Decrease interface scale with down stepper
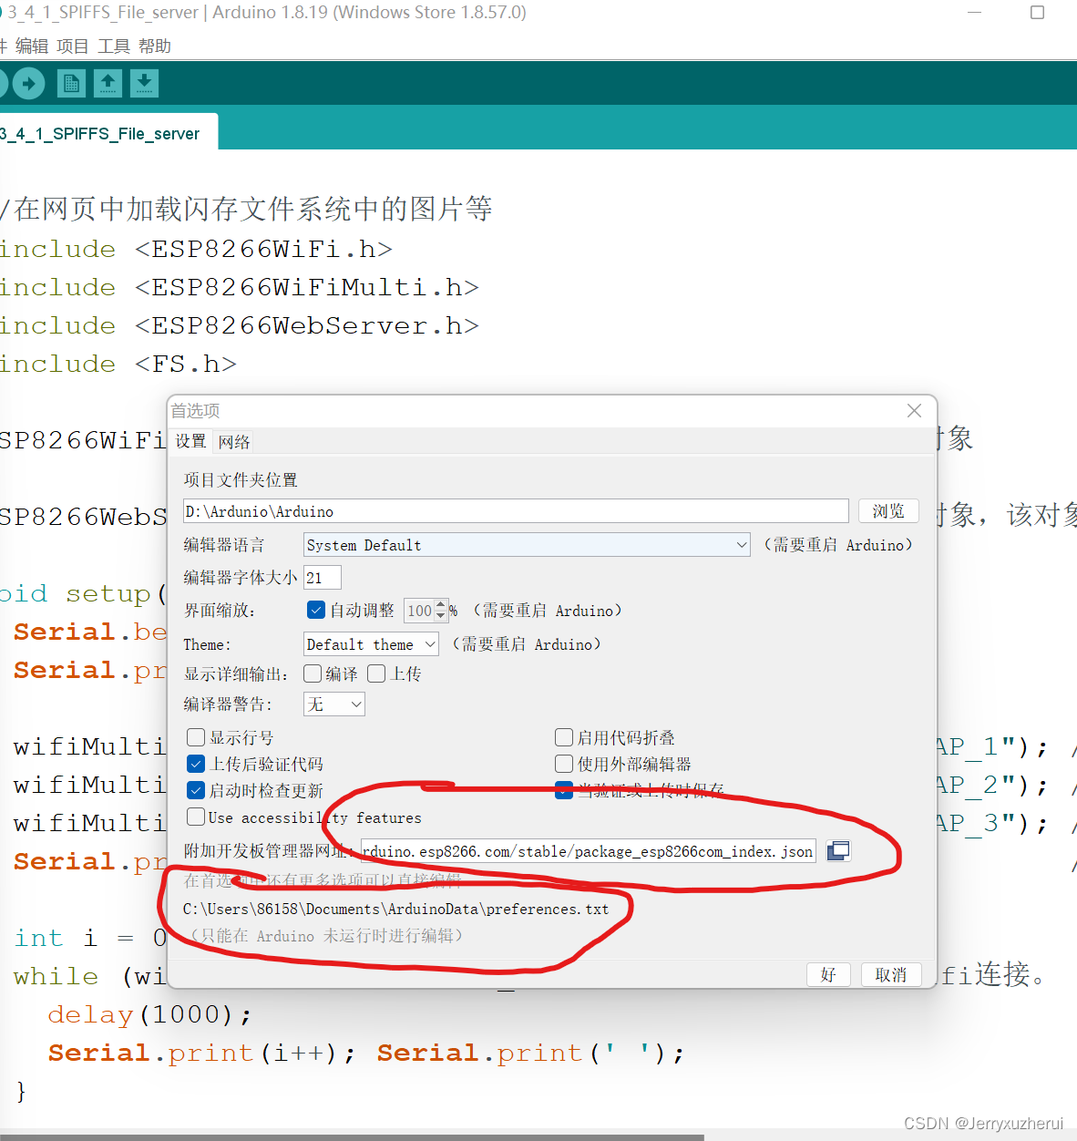This screenshot has width=1077, height=1141. [x=441, y=616]
